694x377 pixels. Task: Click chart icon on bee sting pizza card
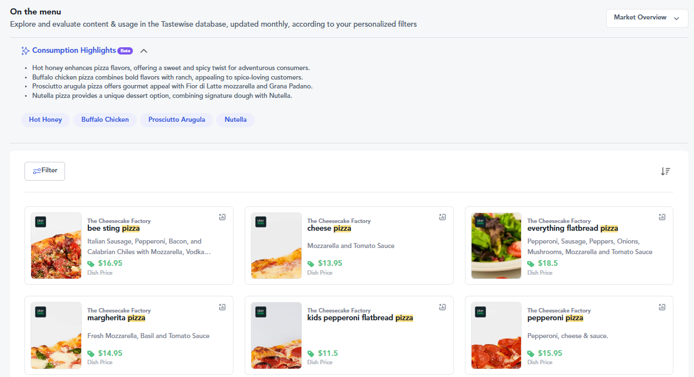click(222, 217)
